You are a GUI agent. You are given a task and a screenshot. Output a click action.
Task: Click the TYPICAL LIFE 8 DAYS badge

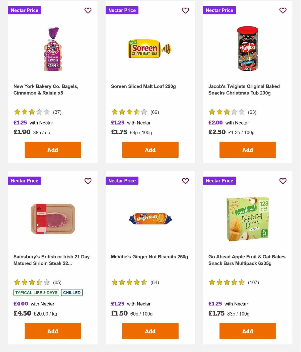point(36,292)
